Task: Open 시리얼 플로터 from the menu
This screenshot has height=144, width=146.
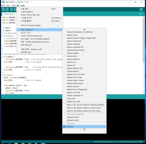Action: pyautogui.click(x=40, y=21)
